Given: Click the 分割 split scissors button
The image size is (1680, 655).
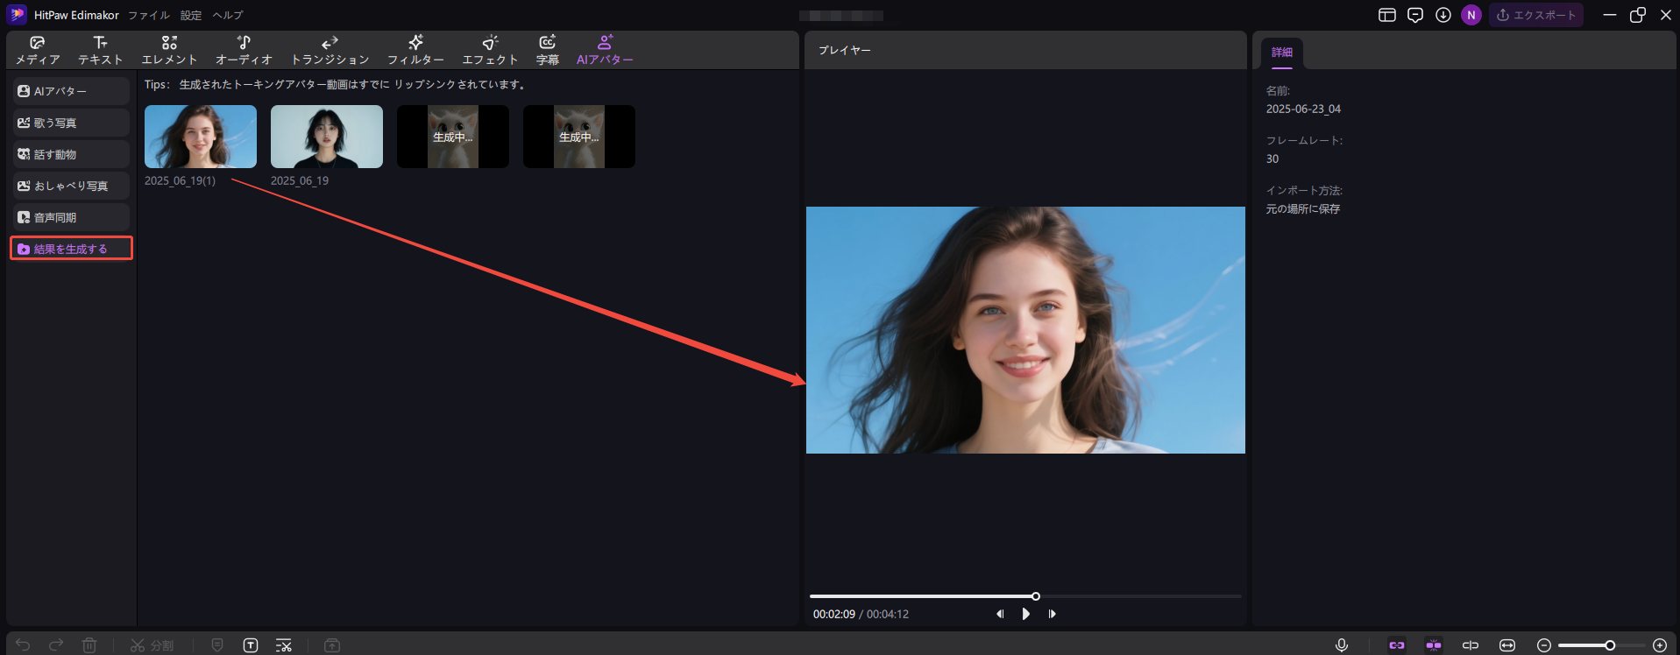Looking at the screenshot, I should [x=152, y=645].
